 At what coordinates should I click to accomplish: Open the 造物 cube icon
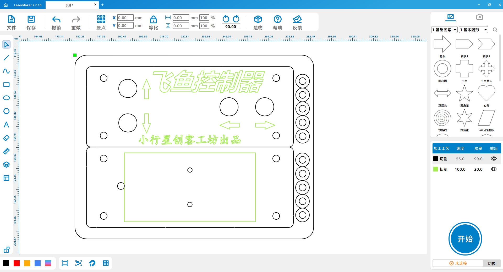[258, 19]
